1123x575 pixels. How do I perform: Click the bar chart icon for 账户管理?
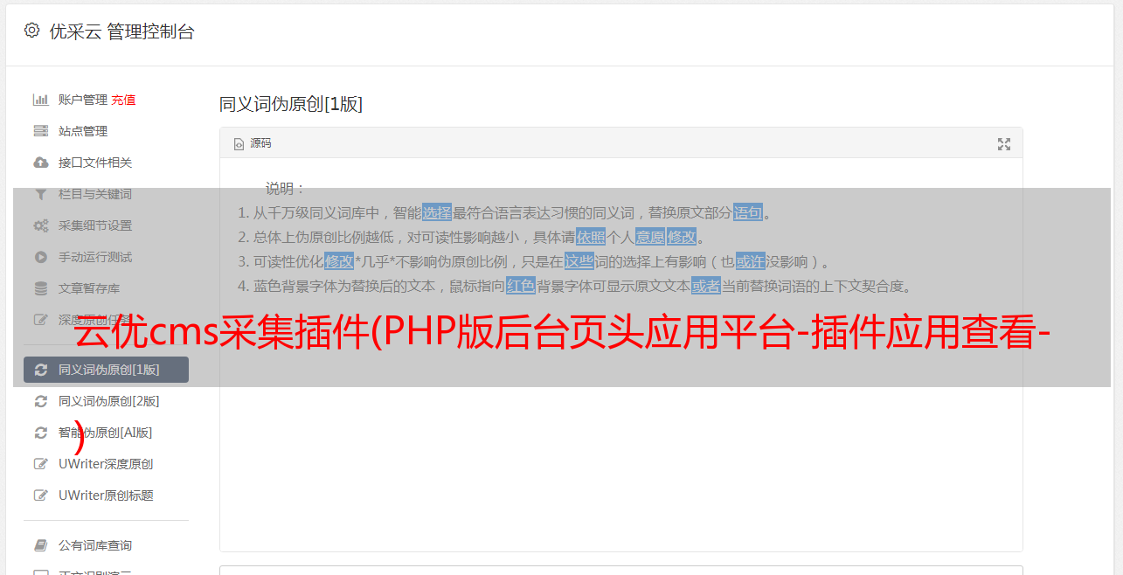pyautogui.click(x=40, y=100)
